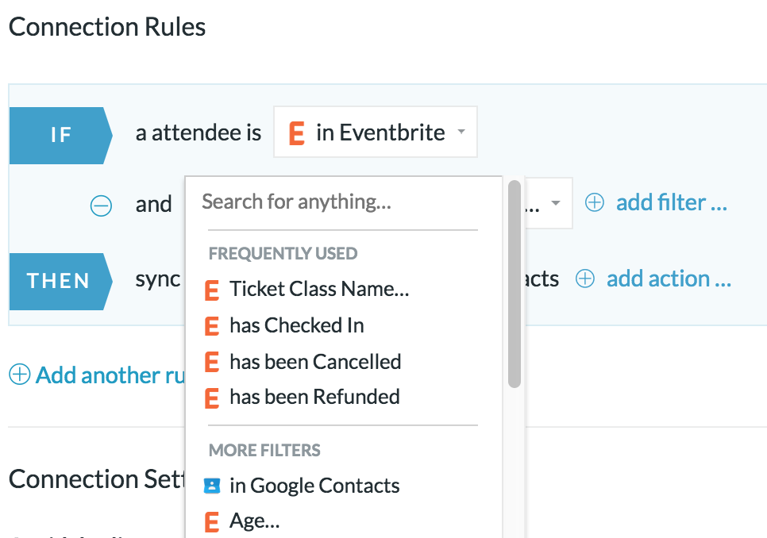Screen dimensions: 767x538
Task: Click the plus icon for Add another rule
Action: click(20, 375)
